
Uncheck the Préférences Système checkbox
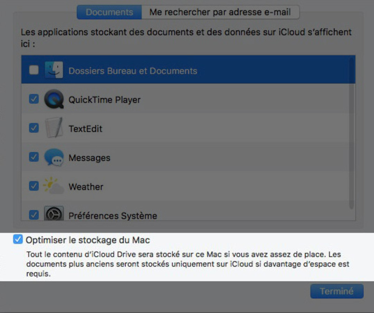pos(34,215)
